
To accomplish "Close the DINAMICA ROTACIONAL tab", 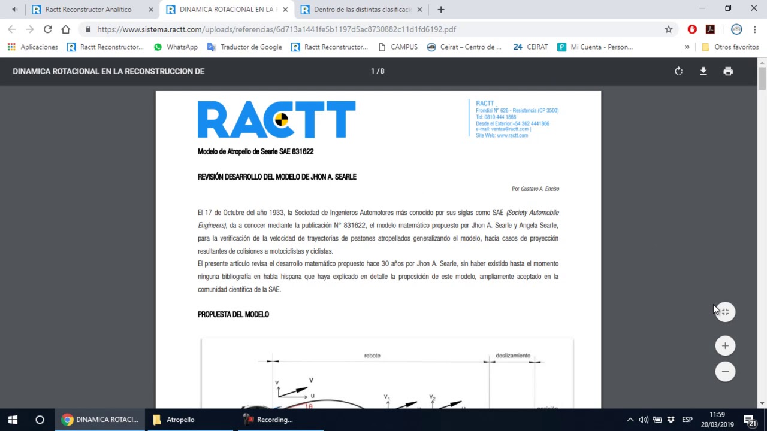I will [x=285, y=10].
